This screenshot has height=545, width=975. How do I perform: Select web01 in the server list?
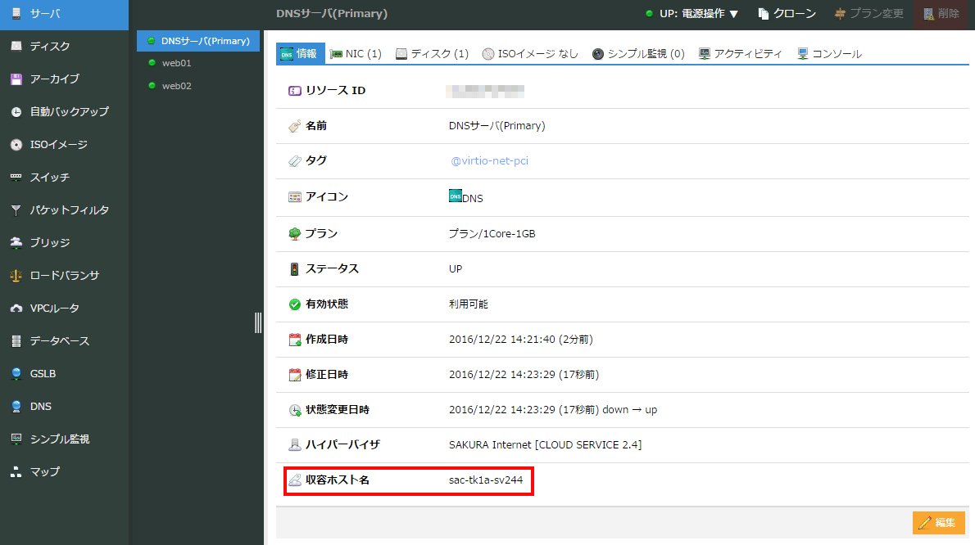[176, 63]
